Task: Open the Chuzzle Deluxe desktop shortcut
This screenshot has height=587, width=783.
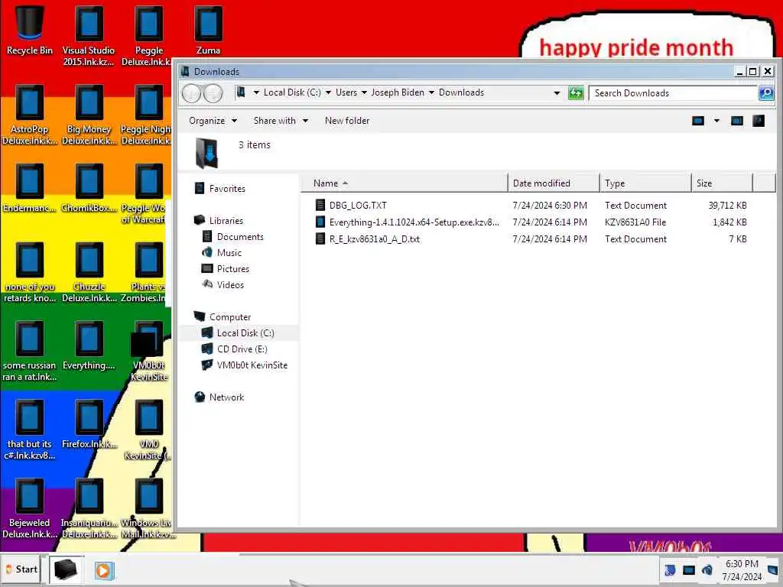Action: click(89, 272)
